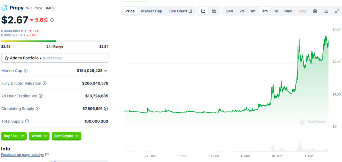
Task: Open the Buy / Sell dropdown
Action: coord(14,136)
